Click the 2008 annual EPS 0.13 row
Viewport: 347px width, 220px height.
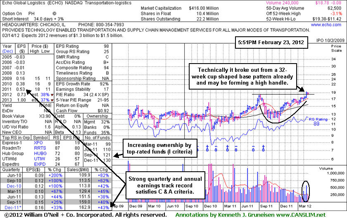point(14,73)
